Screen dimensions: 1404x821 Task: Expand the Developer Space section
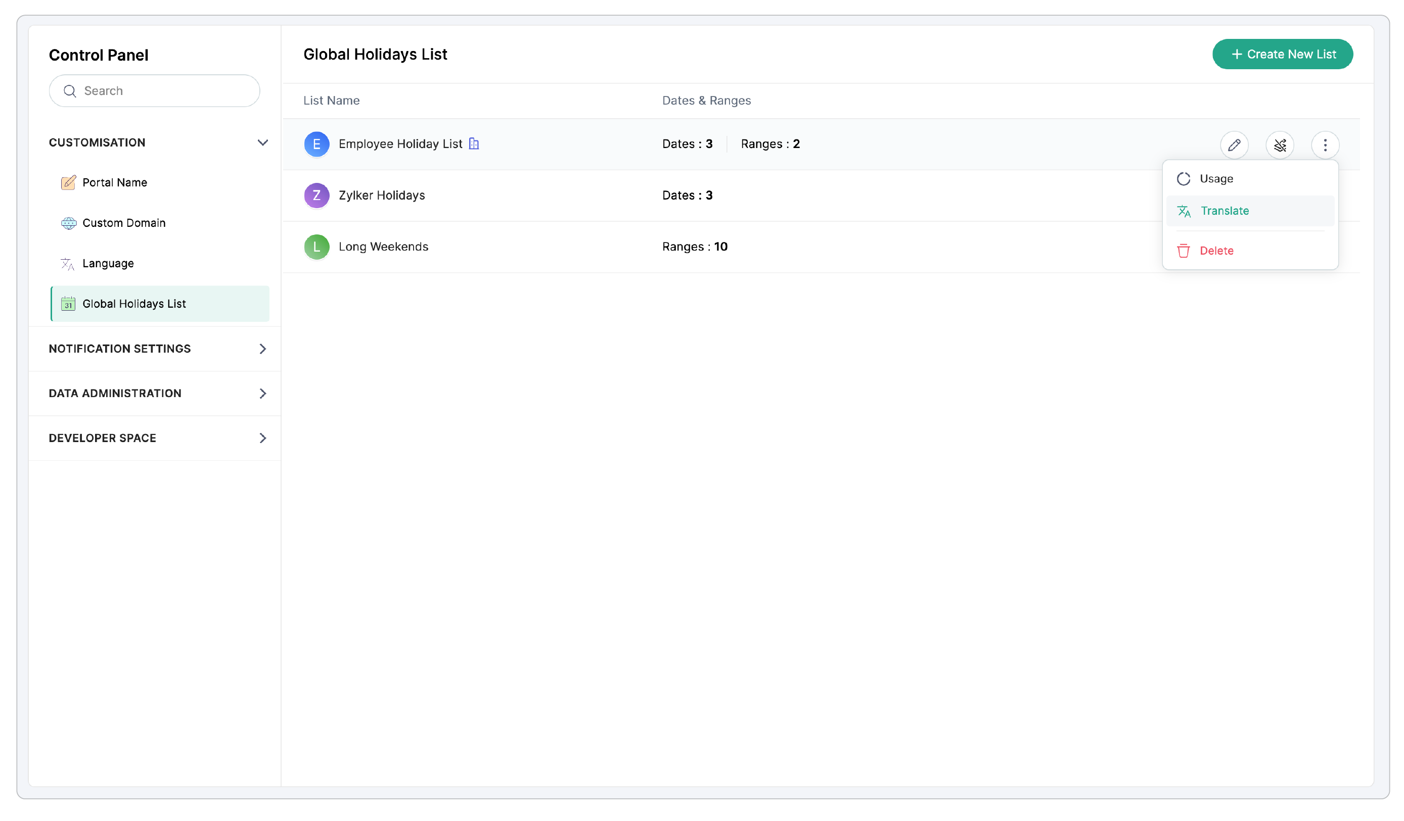click(x=262, y=438)
